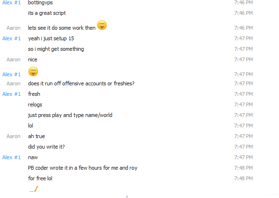Click the 7:48 PM timestamp of 'for free lol'
Screen dimensions: 279x198
click(x=243, y=178)
